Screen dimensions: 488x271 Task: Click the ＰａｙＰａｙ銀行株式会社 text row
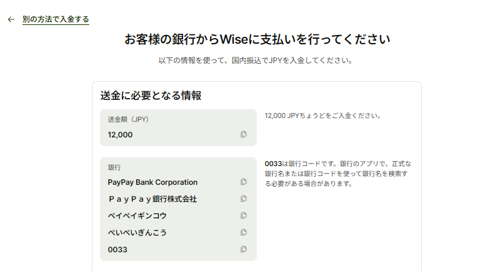coord(152,199)
